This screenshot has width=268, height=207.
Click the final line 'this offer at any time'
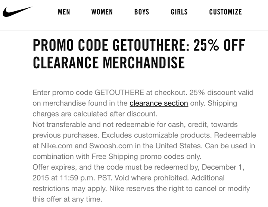67,199
